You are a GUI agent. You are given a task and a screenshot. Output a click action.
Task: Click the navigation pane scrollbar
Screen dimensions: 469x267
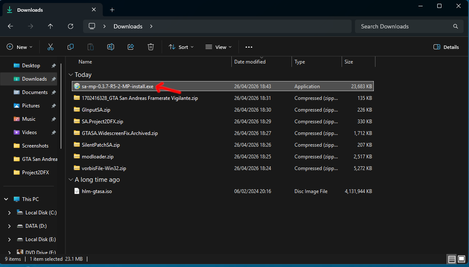pos(61,106)
